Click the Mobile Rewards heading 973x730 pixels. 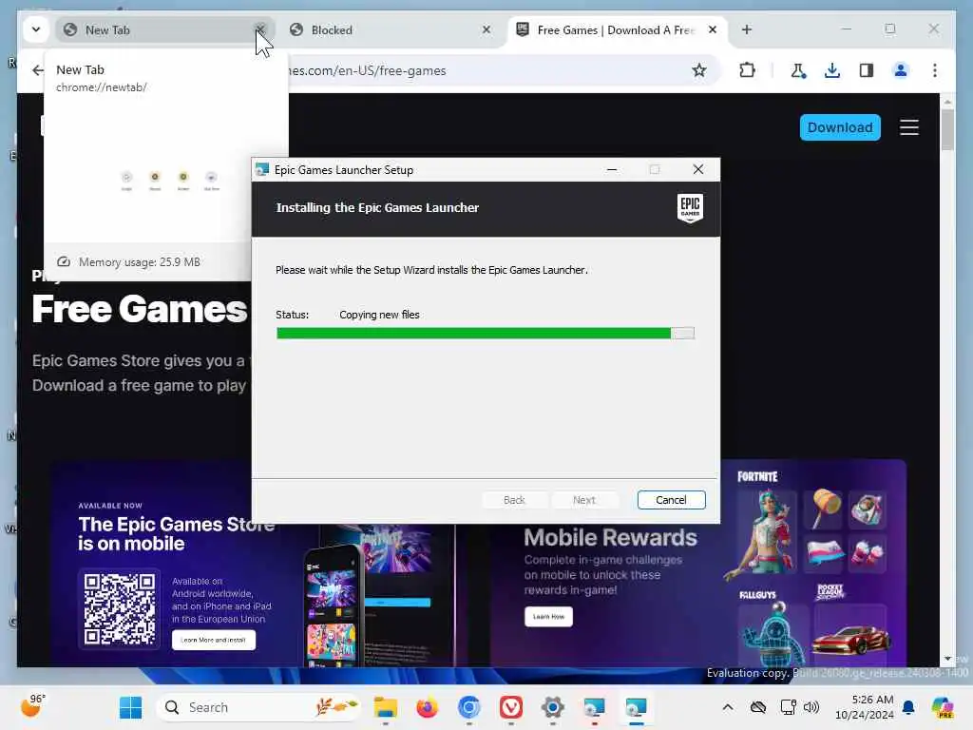click(x=610, y=537)
